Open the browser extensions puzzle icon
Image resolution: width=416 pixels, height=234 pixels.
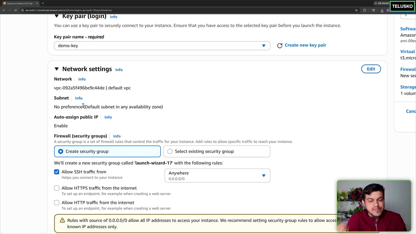coord(365,10)
